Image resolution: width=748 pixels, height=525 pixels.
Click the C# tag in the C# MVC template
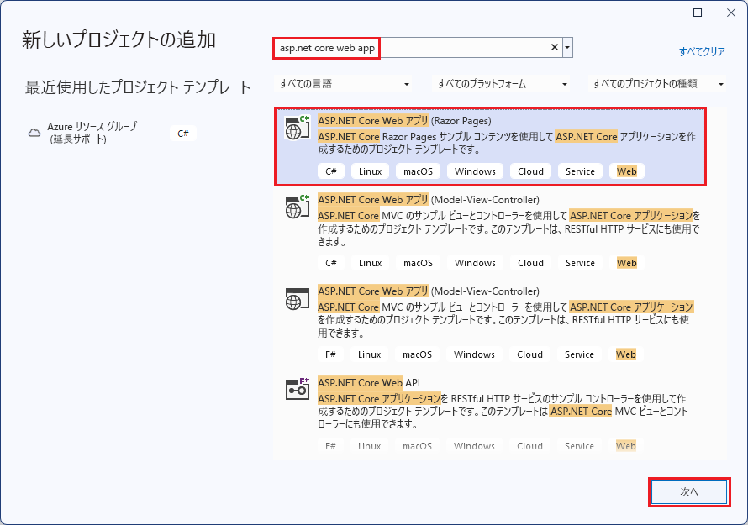click(x=330, y=263)
